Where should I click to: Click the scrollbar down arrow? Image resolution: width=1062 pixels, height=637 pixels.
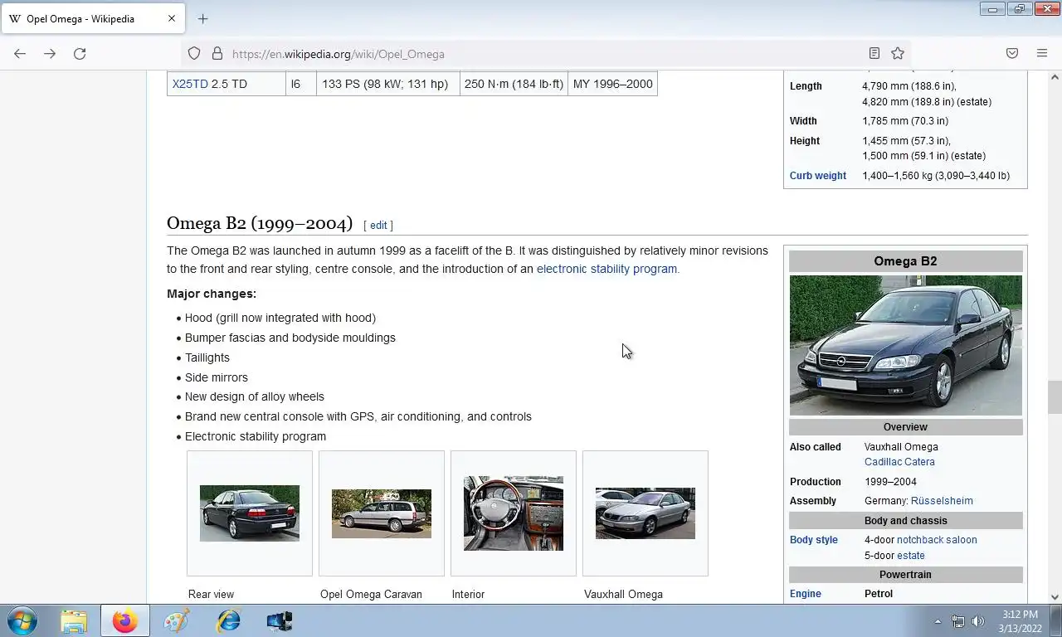[x=1055, y=596]
